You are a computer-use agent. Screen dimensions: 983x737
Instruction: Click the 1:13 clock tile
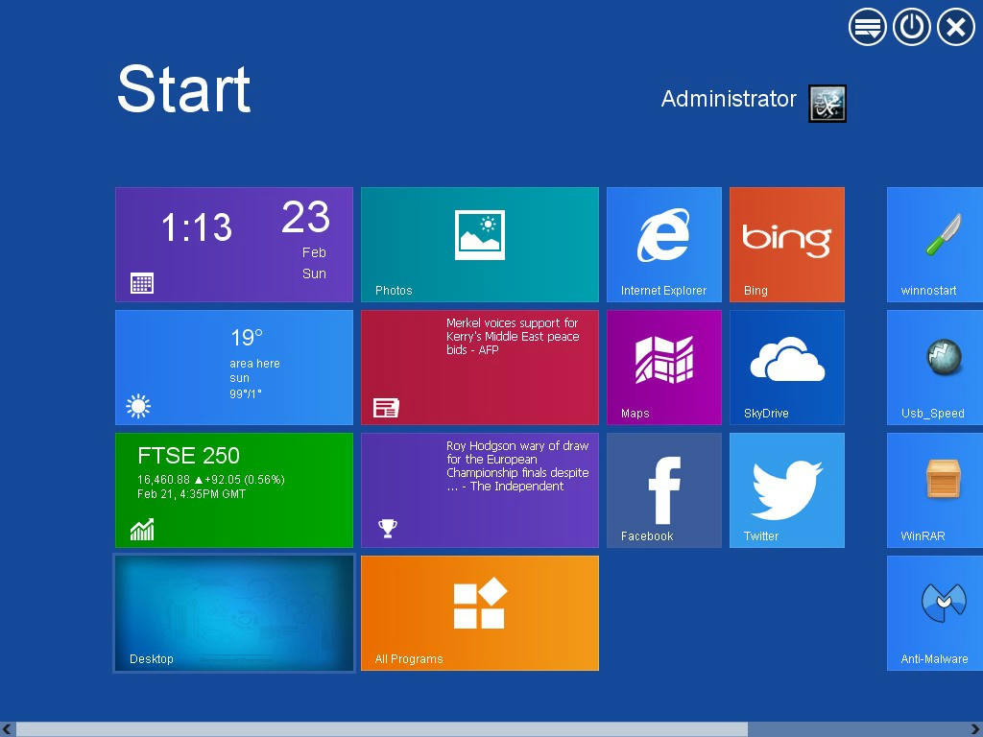point(234,245)
